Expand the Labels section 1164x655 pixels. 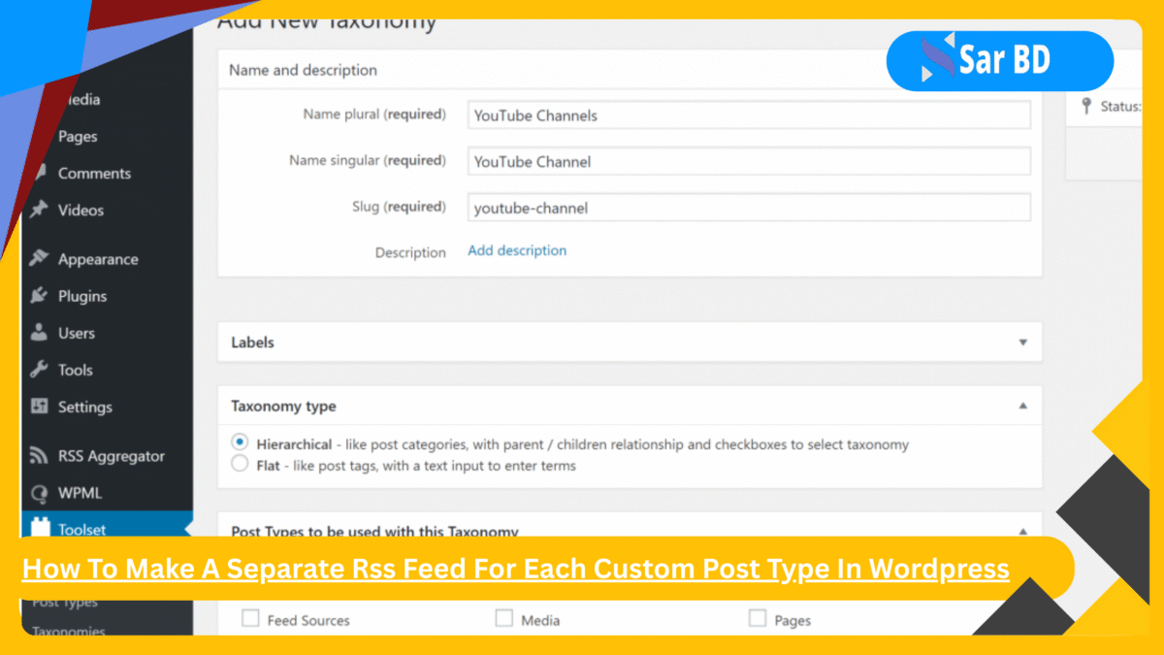(x=1022, y=342)
